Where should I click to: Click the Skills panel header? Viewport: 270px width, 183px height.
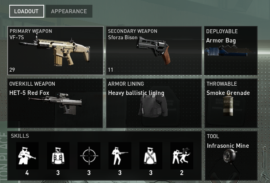20,136
